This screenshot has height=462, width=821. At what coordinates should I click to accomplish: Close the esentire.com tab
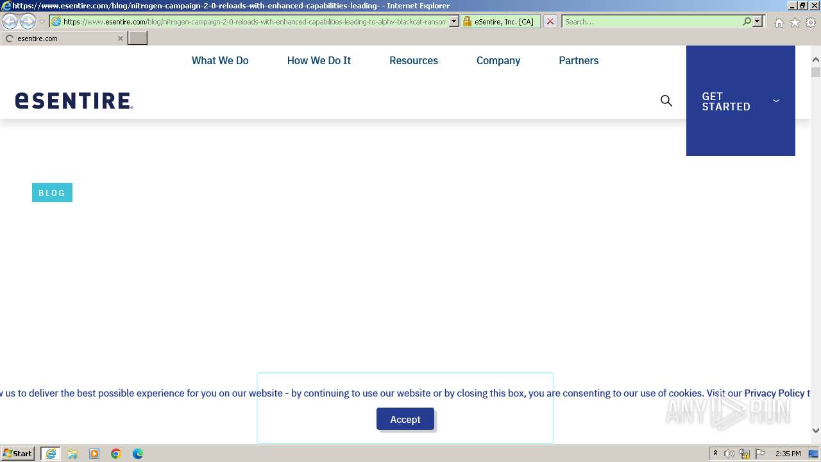click(120, 38)
